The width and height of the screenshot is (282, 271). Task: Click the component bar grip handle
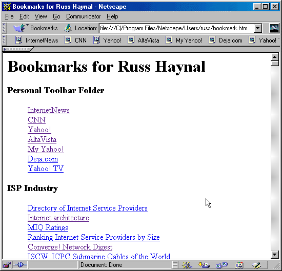point(175,265)
